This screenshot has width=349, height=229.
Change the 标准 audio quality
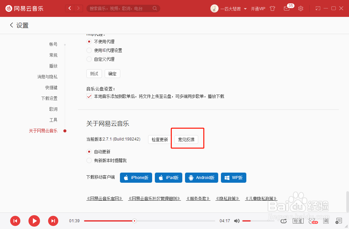click(298, 221)
